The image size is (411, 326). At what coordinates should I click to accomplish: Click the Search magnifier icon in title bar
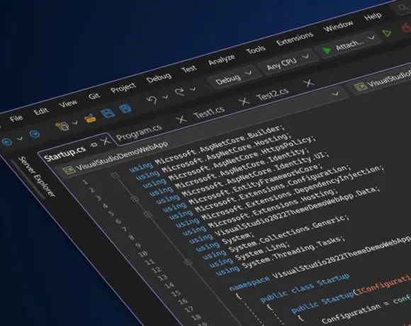pyautogui.click(x=402, y=8)
